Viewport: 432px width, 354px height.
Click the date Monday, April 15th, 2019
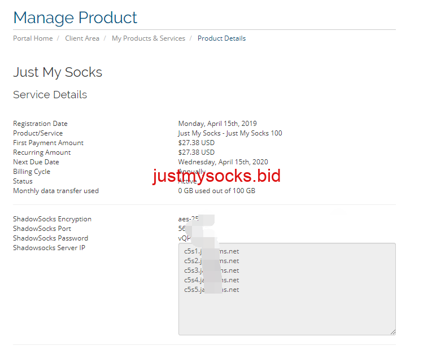coord(217,124)
